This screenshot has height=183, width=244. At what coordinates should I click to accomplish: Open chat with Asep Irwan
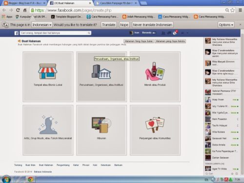point(222,100)
